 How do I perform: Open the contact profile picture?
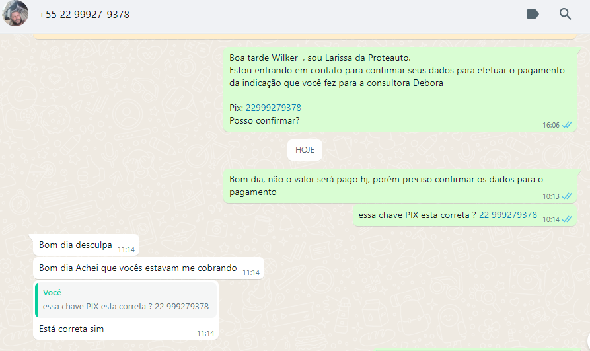pos(15,14)
